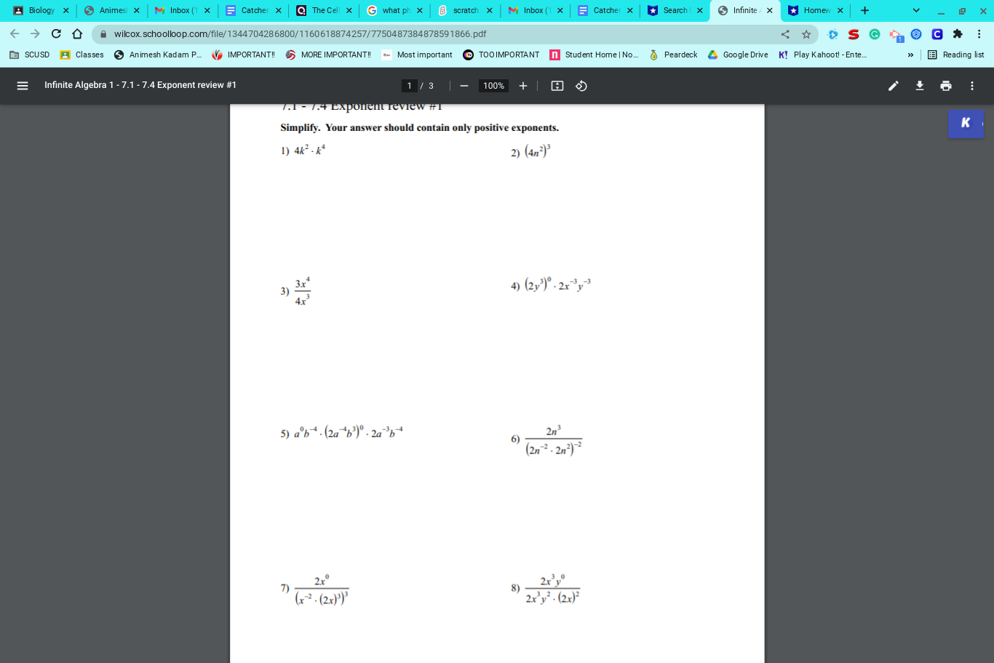Open the browser extensions puzzle icon
This screenshot has height=663, width=994.
click(x=955, y=33)
